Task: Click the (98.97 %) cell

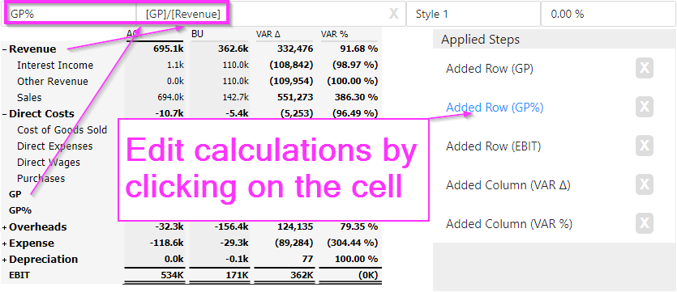Action: (x=355, y=66)
